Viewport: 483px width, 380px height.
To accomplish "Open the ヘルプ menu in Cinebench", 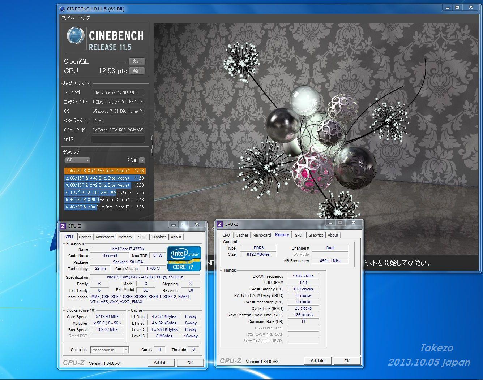I will click(85, 18).
